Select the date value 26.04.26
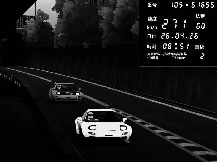 tap(180, 36)
